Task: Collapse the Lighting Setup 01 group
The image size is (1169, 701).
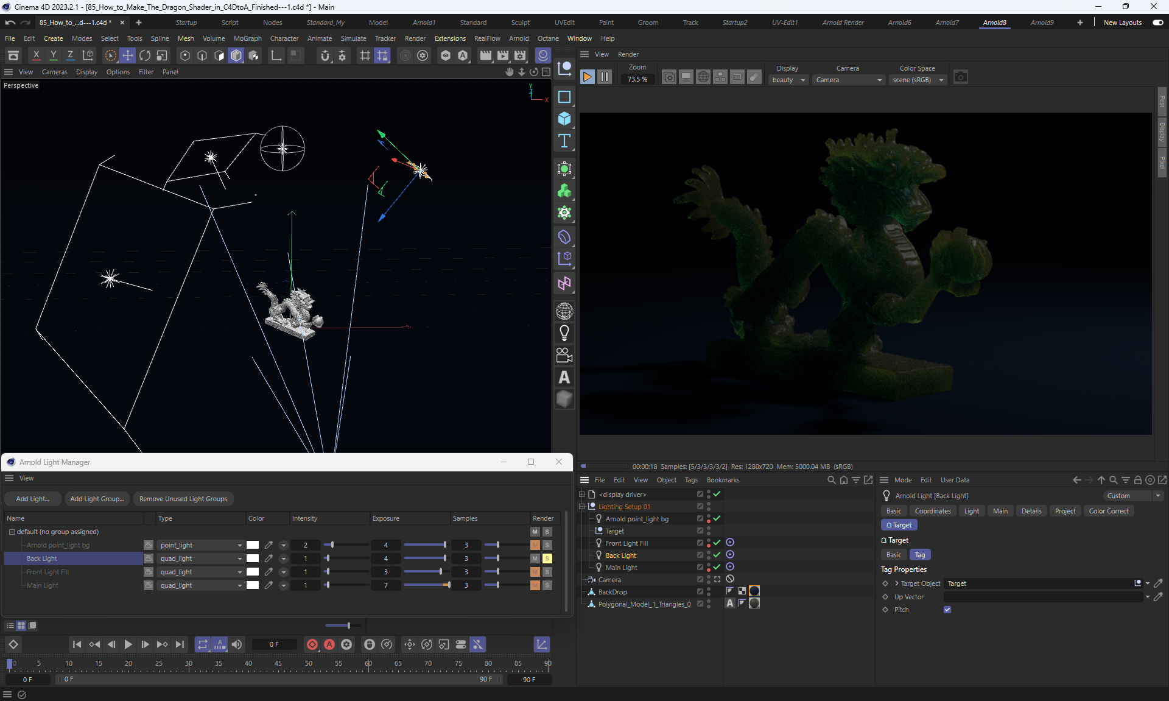Action: [x=581, y=507]
